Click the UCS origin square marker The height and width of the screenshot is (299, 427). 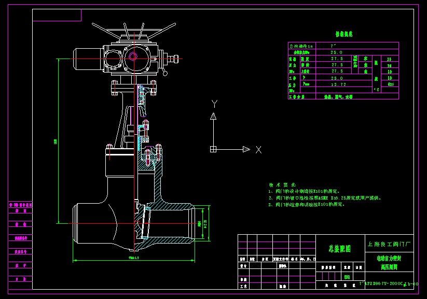point(213,149)
